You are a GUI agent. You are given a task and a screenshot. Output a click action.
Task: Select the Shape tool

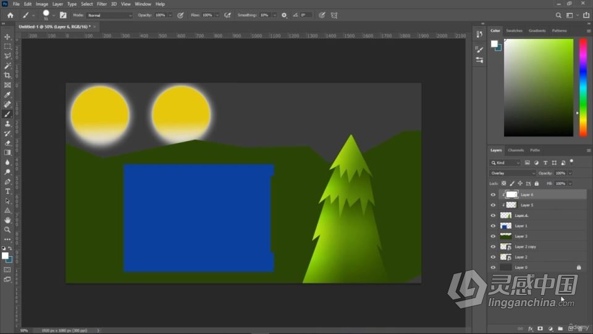tap(7, 210)
